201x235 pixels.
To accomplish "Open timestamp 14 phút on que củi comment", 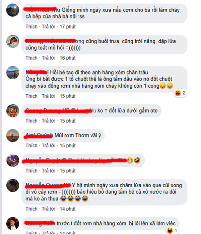I will (x=68, y=209).
